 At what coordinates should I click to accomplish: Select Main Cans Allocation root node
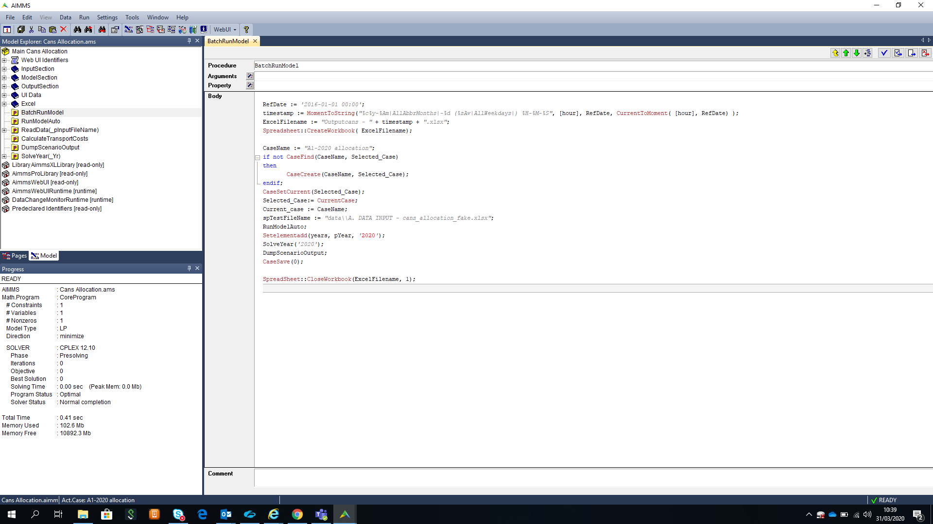pyautogui.click(x=40, y=51)
